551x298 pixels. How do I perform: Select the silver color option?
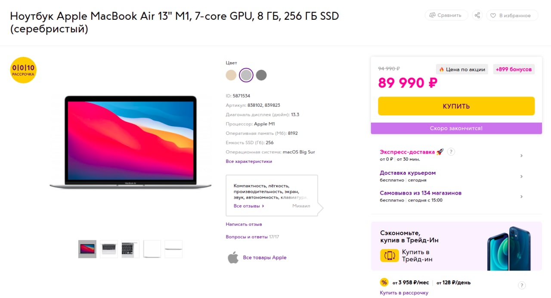click(x=246, y=75)
